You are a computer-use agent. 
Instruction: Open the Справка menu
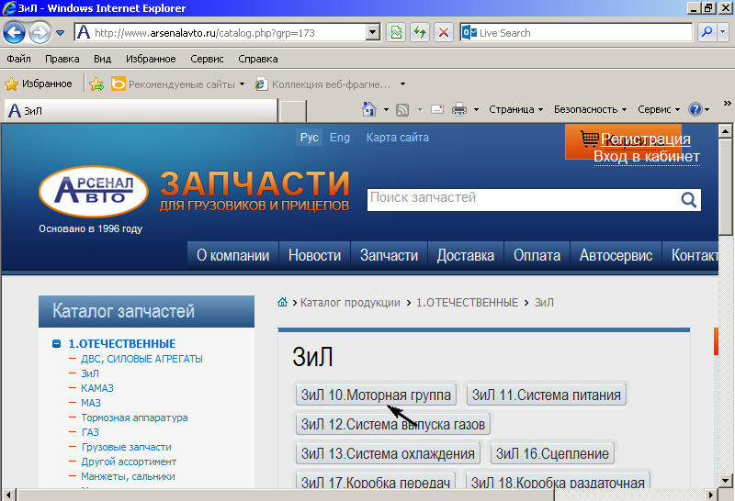pos(258,59)
